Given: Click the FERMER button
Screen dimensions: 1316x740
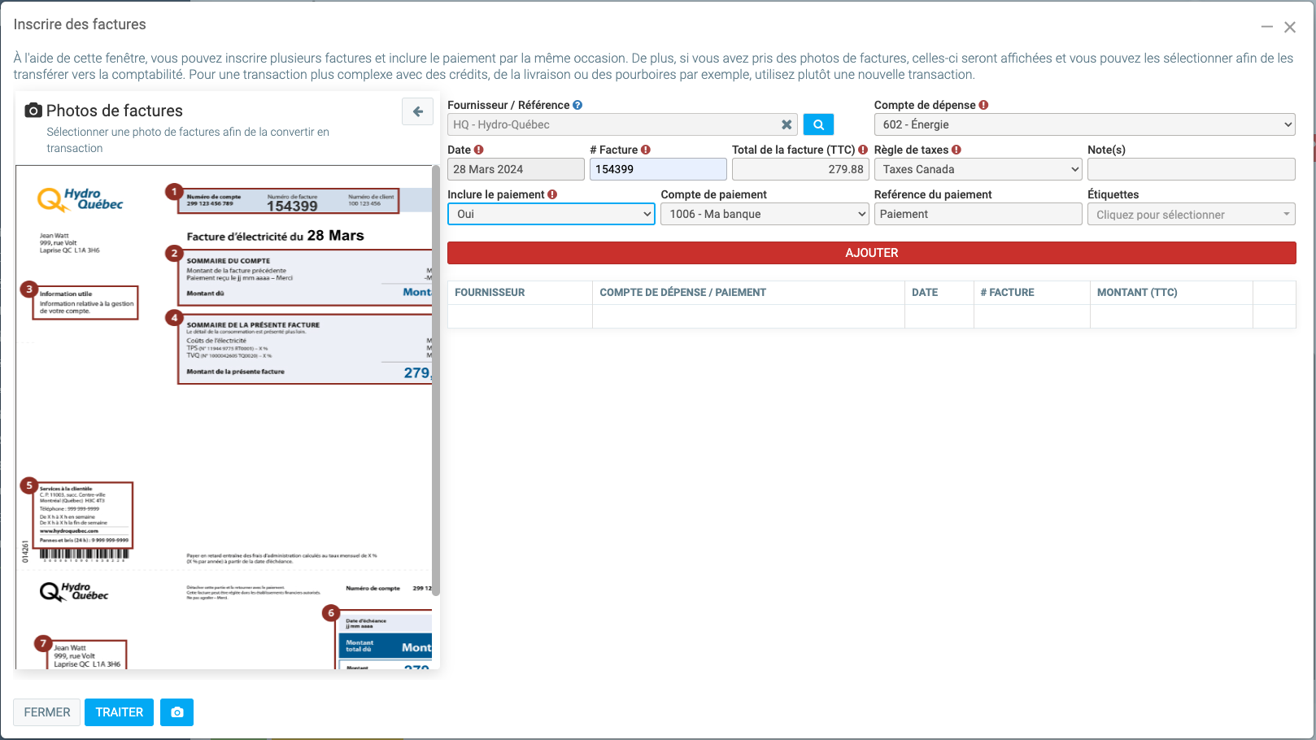Looking at the screenshot, I should point(47,712).
